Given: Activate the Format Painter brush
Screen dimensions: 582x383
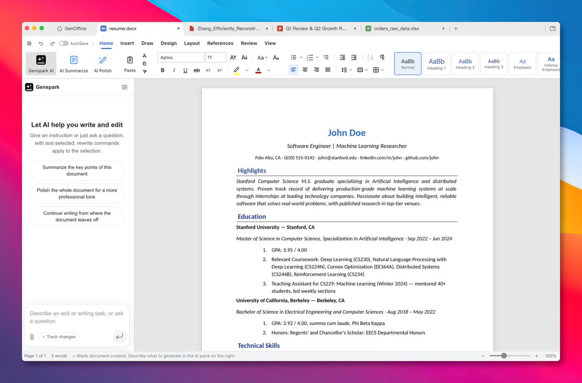Looking at the screenshot, I should click(145, 71).
